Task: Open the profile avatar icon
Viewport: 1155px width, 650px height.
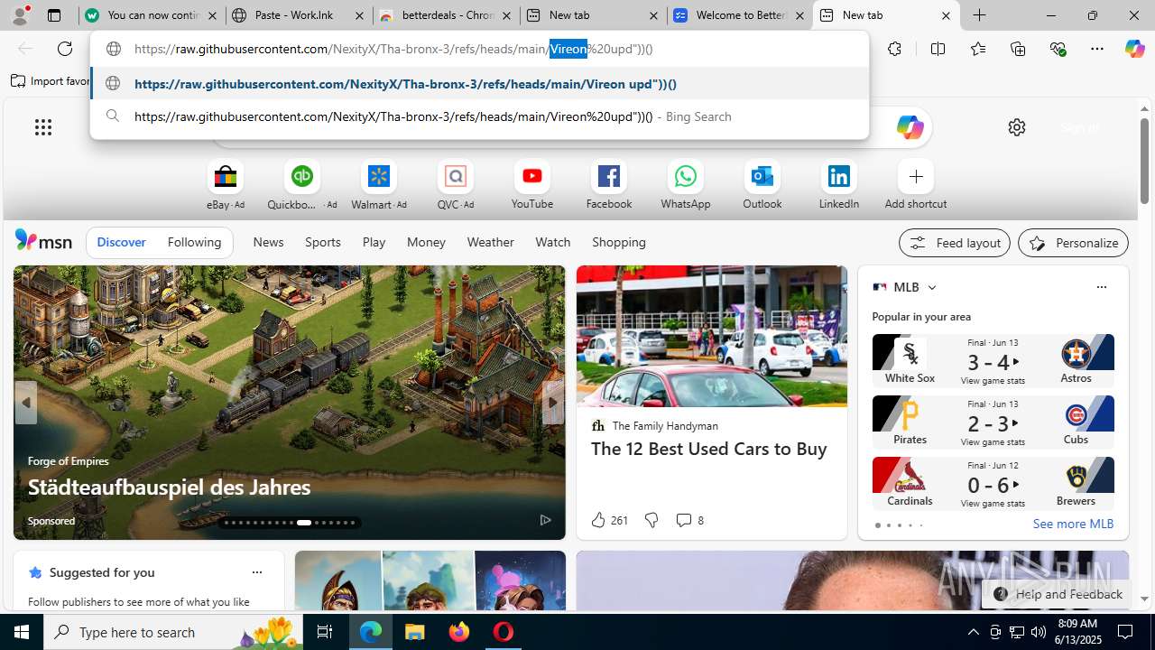Action: tap(20, 15)
